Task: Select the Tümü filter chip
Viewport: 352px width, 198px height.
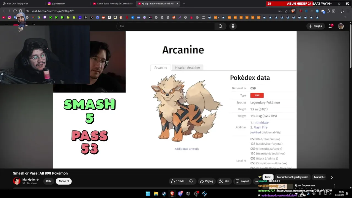Action: coord(268,177)
